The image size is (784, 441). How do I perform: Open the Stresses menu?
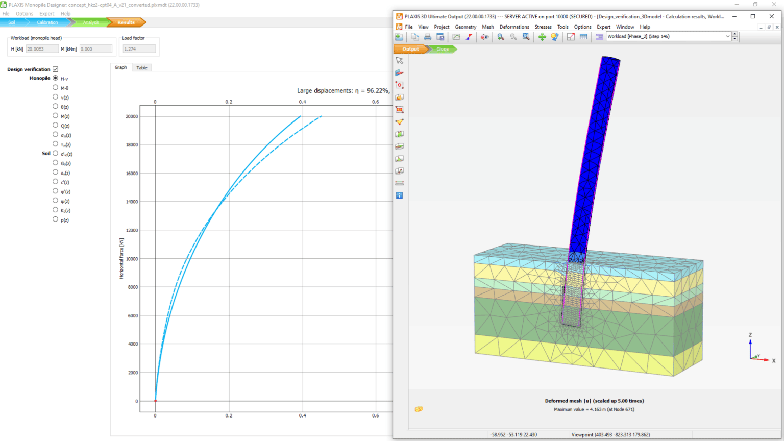tap(543, 27)
